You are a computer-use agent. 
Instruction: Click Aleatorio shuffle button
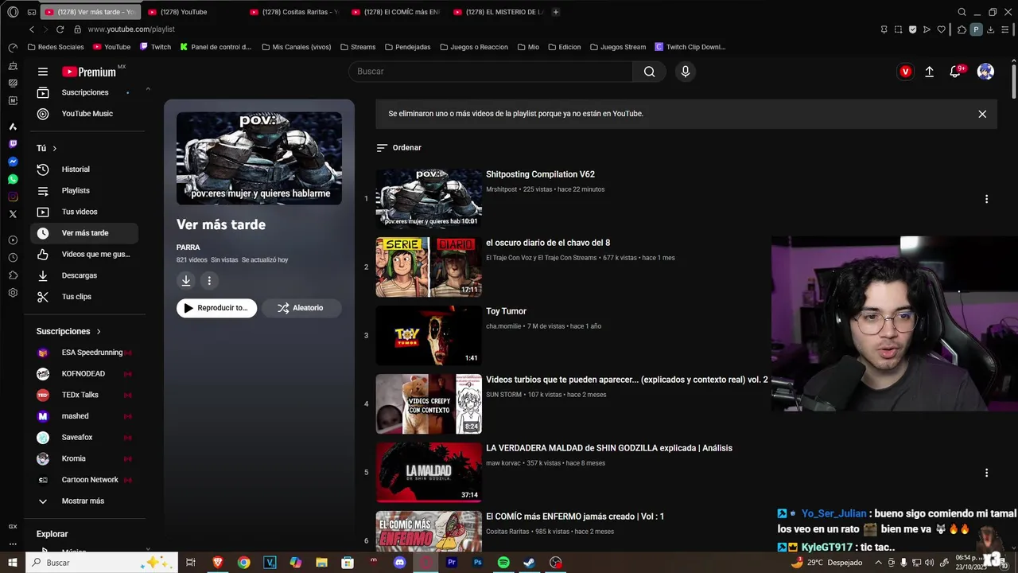[x=301, y=308]
